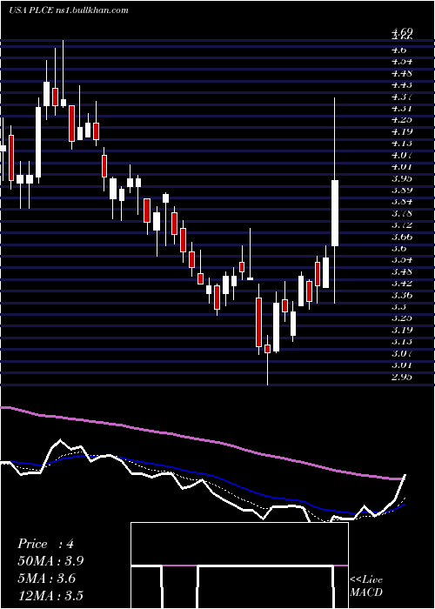Select the 4.07 price axis label

coord(402,155)
